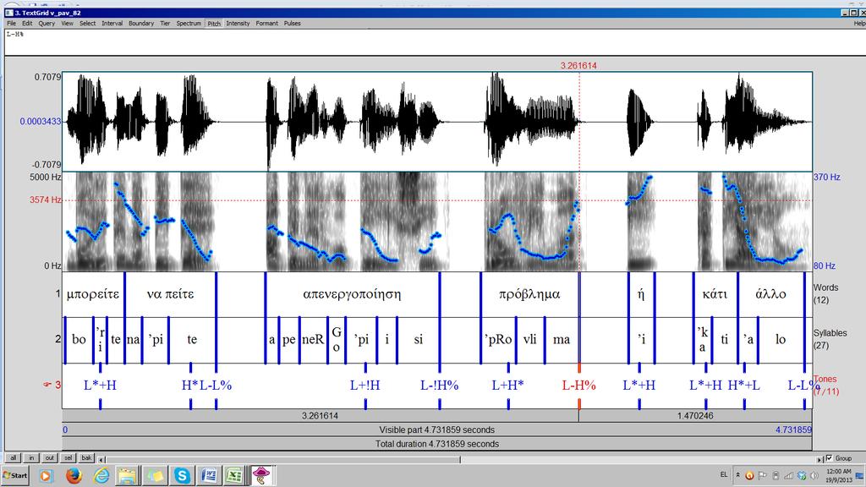Select the word interval απενεργοποίηση
The image size is (866, 487).
[x=353, y=294]
